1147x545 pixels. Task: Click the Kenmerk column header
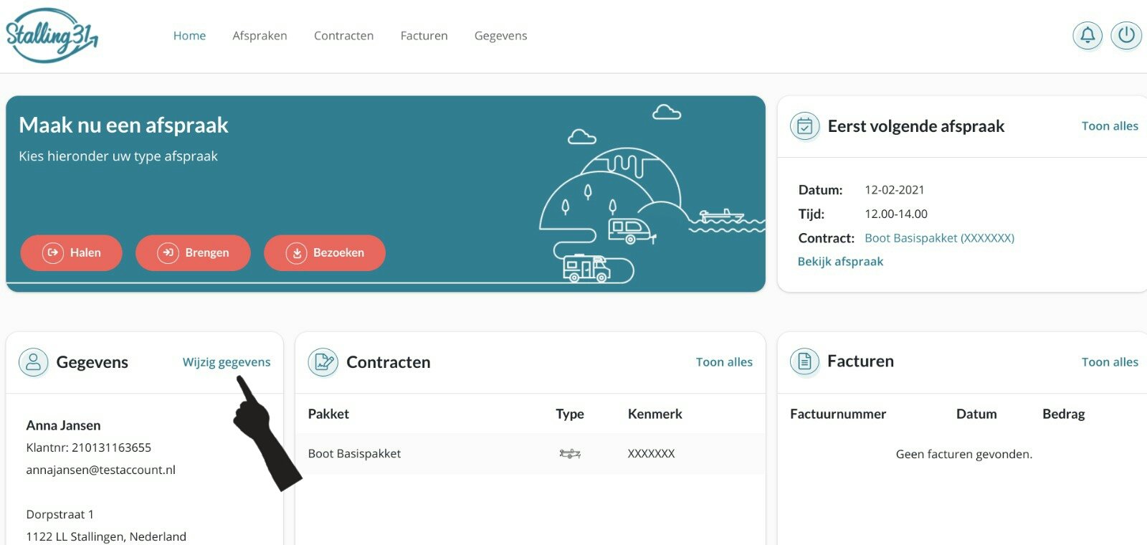(x=655, y=414)
